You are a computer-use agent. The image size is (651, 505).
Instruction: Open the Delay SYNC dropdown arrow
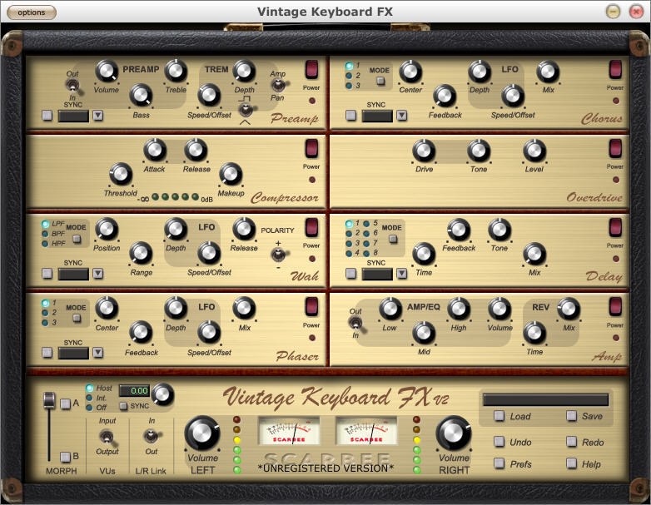(401, 274)
